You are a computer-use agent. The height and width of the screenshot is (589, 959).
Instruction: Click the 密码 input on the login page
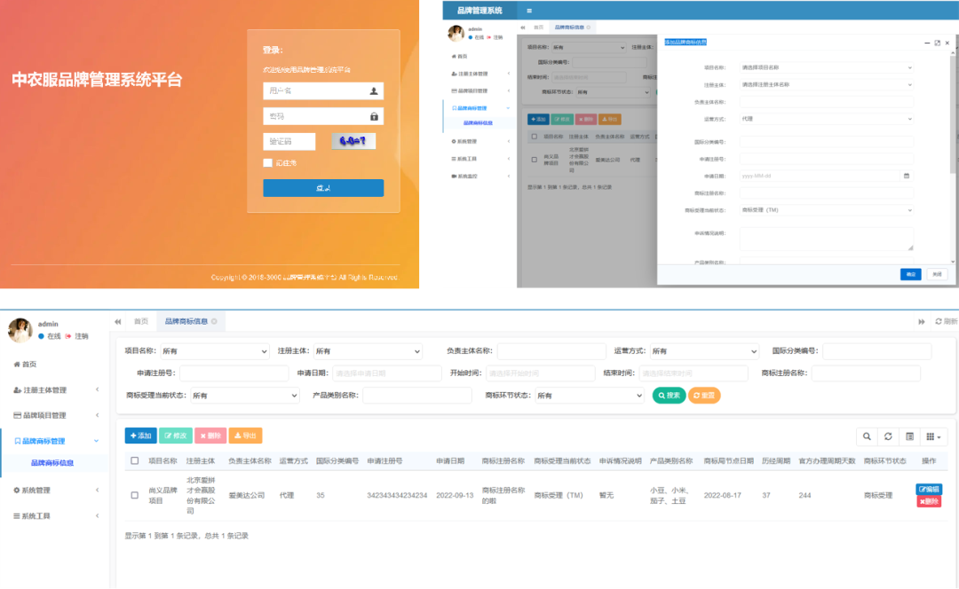pyautogui.click(x=323, y=116)
